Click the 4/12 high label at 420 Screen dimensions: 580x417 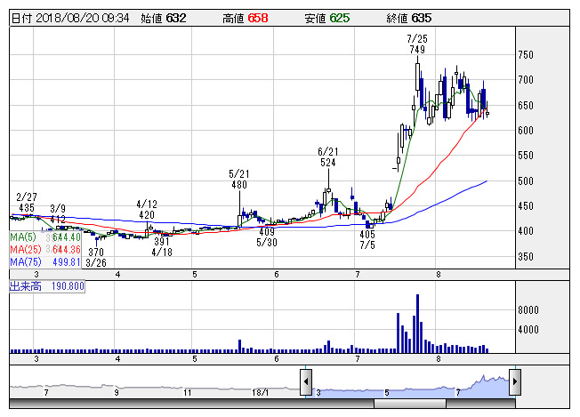coord(147,209)
